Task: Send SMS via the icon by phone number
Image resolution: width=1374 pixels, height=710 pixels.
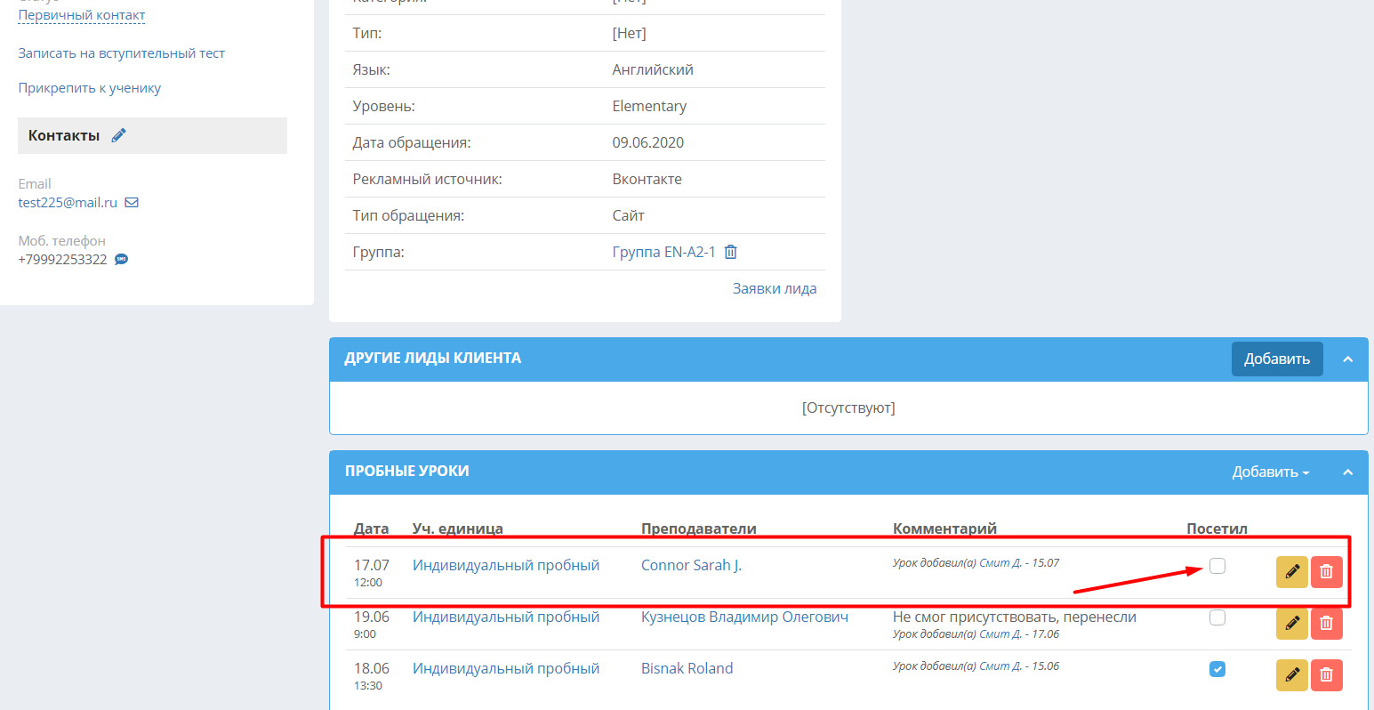Action: coord(122,260)
